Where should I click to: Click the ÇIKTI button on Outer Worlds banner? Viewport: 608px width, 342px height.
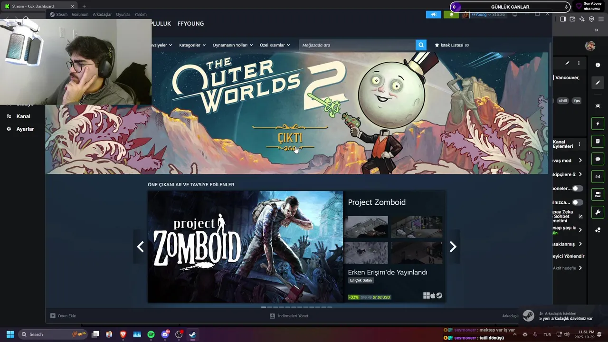pos(290,138)
